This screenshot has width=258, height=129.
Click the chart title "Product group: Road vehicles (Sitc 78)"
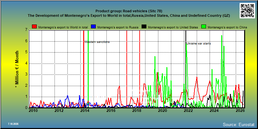129,11
